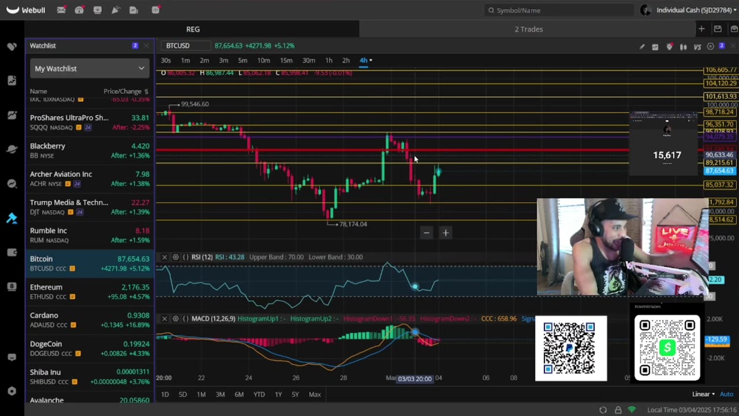
Task: Open the Linear scale dropdown
Action: tap(703, 394)
